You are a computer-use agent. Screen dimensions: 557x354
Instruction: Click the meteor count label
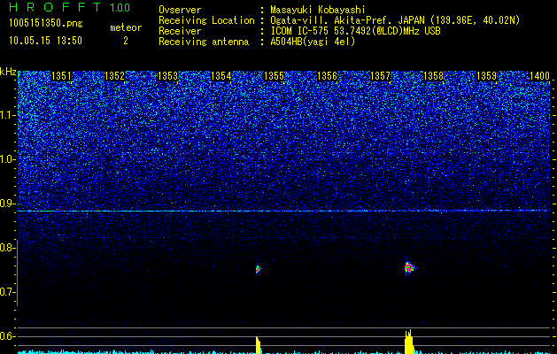(126, 27)
